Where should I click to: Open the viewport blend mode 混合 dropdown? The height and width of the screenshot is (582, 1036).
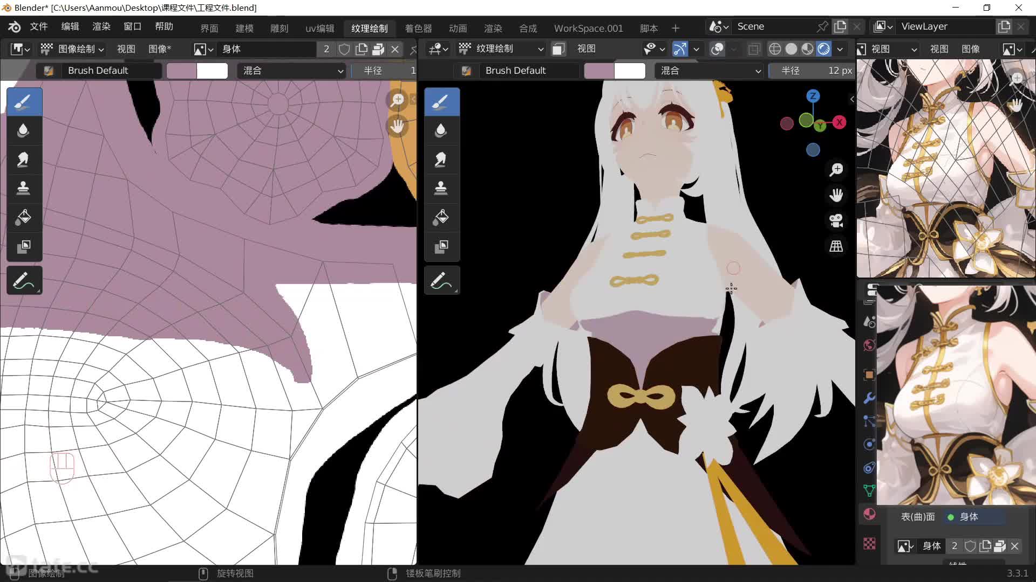point(710,71)
